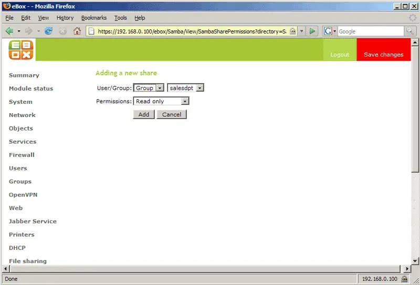Open the Tools menu

click(121, 18)
